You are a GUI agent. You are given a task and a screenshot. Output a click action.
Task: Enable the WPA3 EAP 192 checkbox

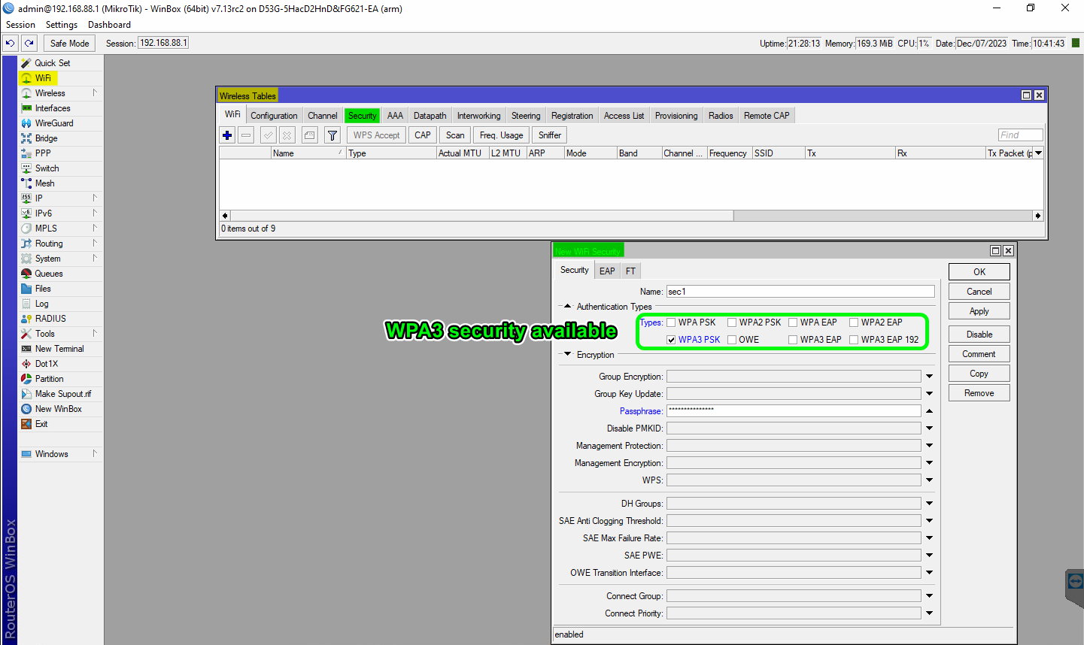(854, 340)
